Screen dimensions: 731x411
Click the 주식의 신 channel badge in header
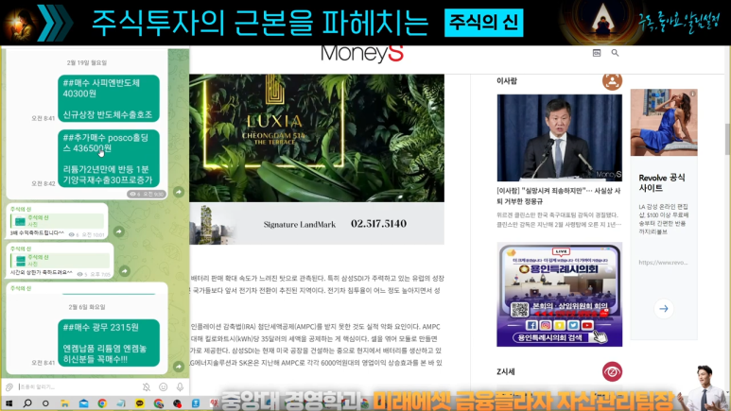tap(483, 23)
